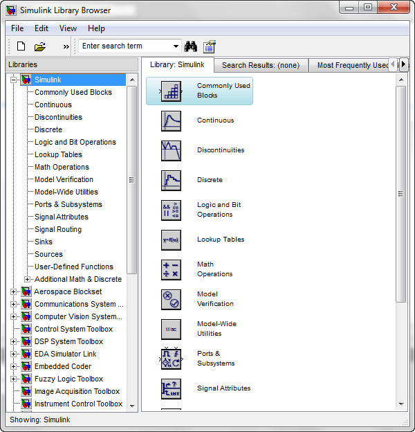This screenshot has height=432, width=415.
Task: Select User-Defined Functions in the tree
Action: (74, 267)
